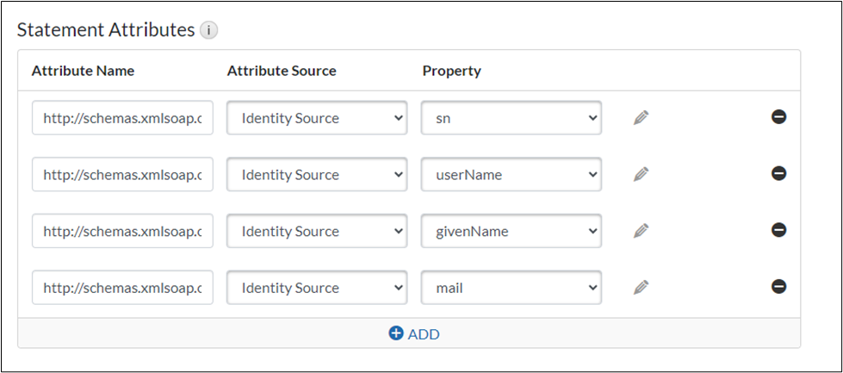Click pencil icon for userName row
The width and height of the screenshot is (843, 373).
640,174
